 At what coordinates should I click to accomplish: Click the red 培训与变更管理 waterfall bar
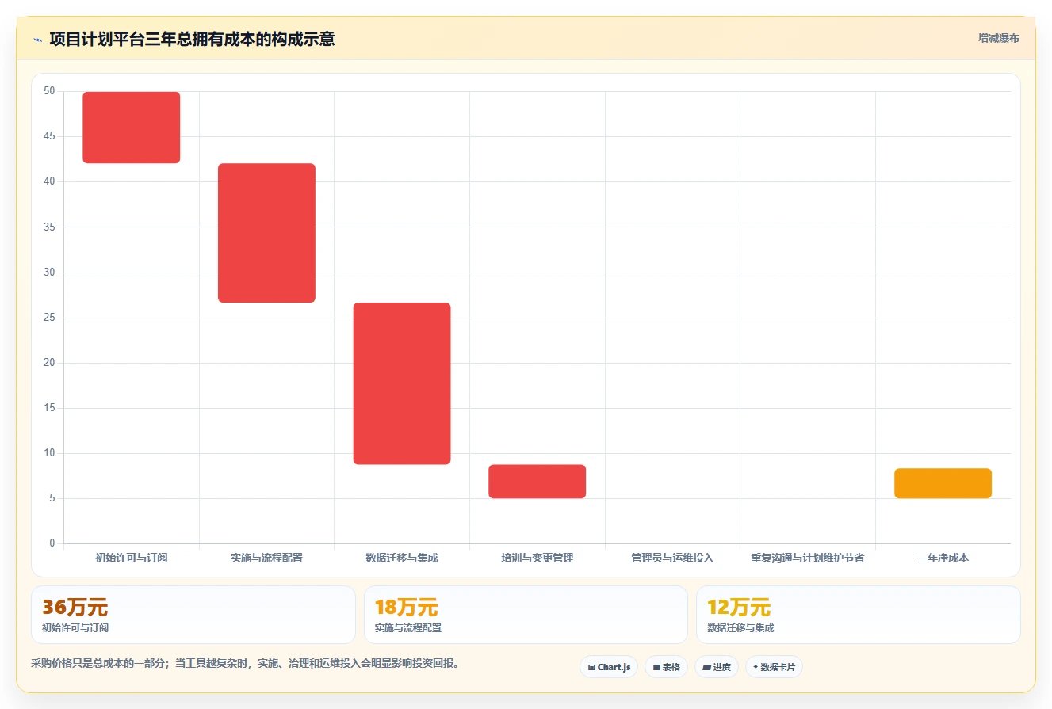[537, 482]
